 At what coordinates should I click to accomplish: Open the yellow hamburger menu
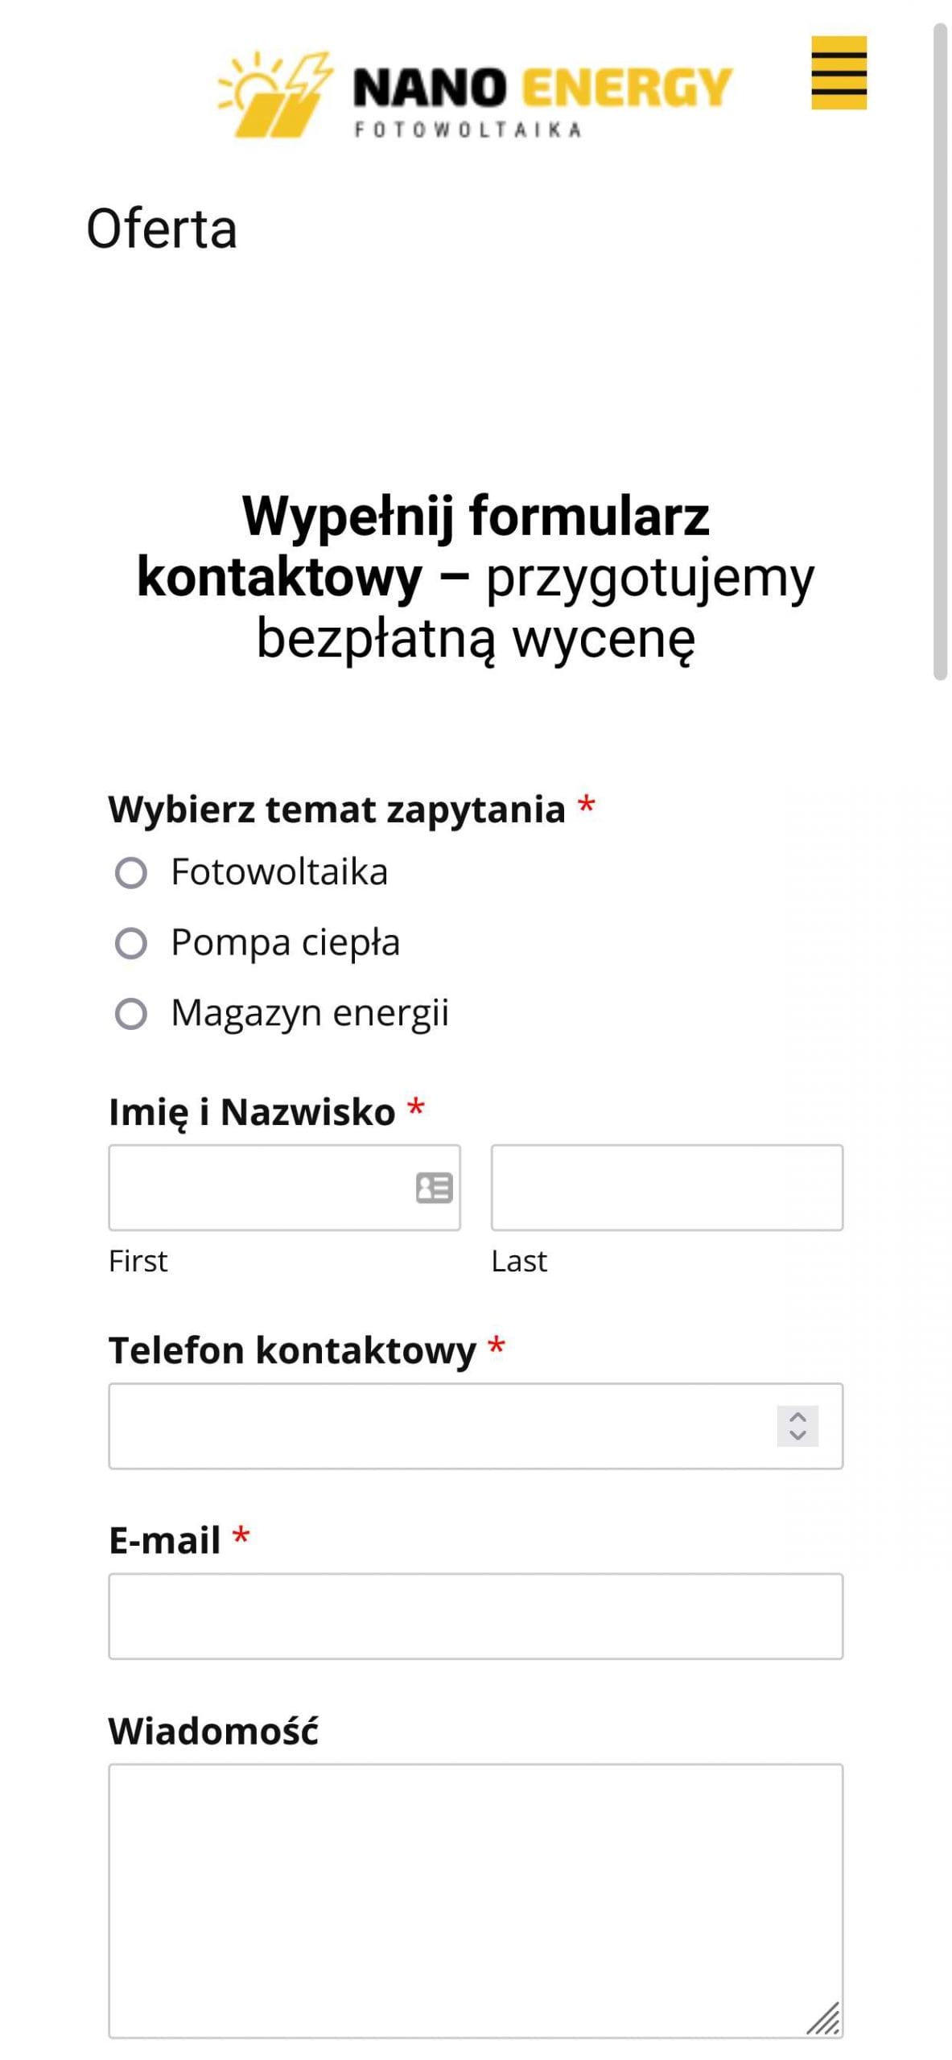click(838, 72)
